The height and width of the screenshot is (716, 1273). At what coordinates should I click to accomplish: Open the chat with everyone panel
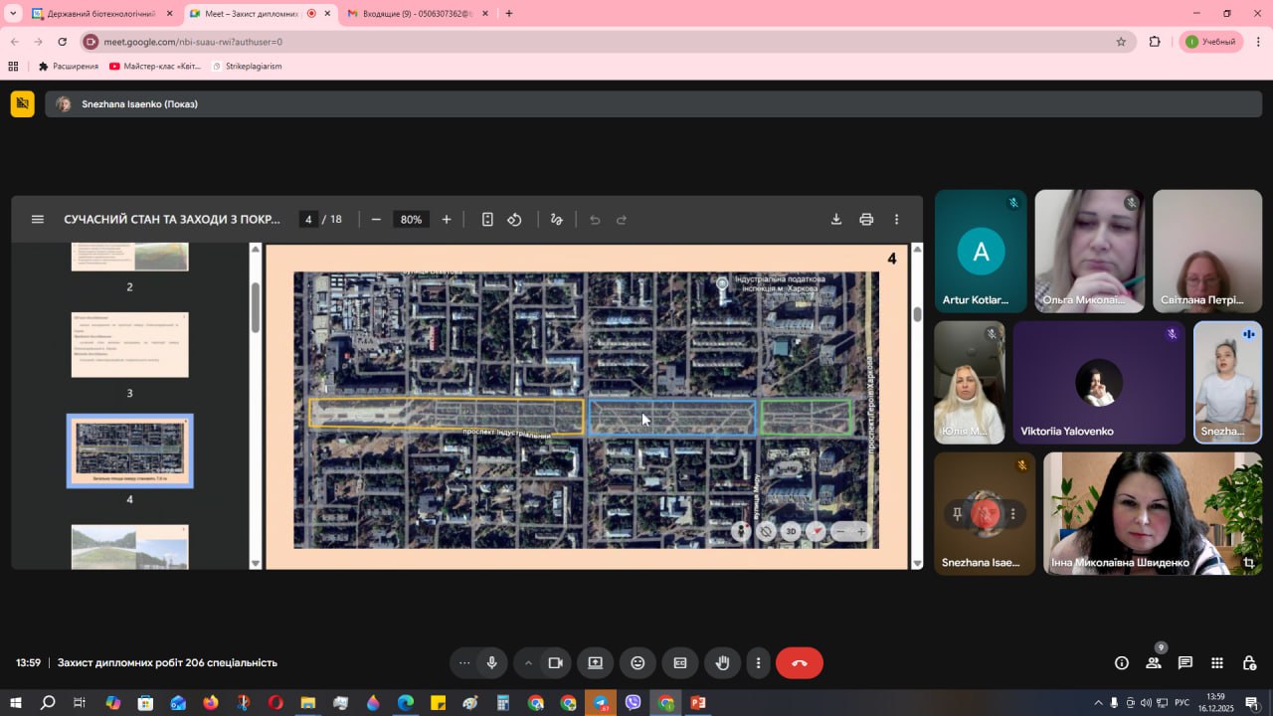click(1185, 663)
